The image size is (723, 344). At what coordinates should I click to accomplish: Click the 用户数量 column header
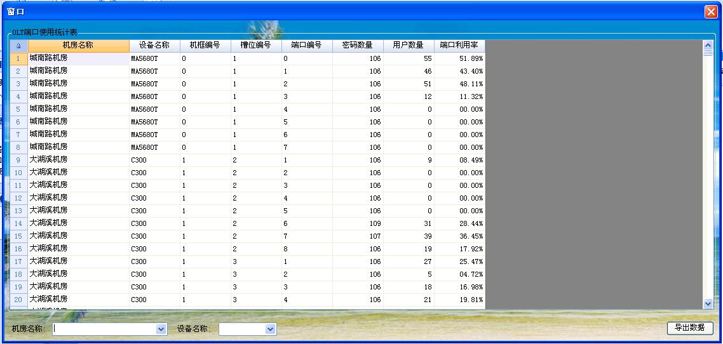[x=408, y=46]
